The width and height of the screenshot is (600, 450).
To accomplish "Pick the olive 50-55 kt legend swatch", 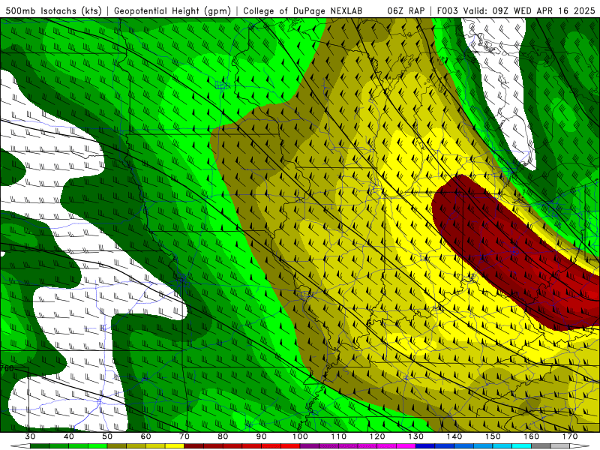I will pyautogui.click(x=117, y=446).
